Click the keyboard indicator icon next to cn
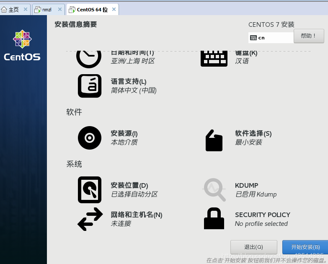The image size is (328, 264). pos(253,38)
